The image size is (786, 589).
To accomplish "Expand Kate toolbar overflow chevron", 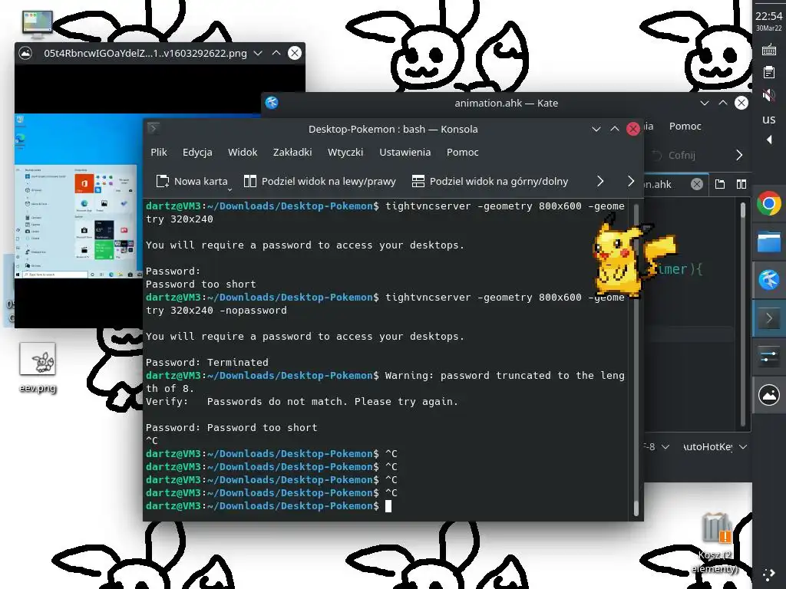I will pos(739,155).
